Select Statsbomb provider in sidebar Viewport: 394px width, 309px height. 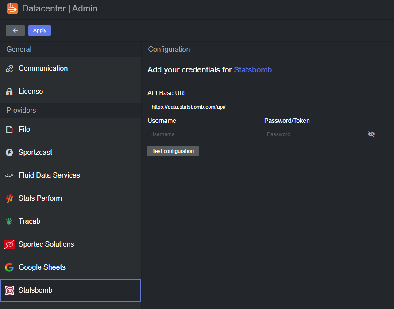pyautogui.click(x=35, y=290)
